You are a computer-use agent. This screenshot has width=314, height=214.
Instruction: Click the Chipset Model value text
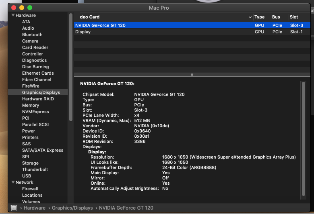click(159, 94)
